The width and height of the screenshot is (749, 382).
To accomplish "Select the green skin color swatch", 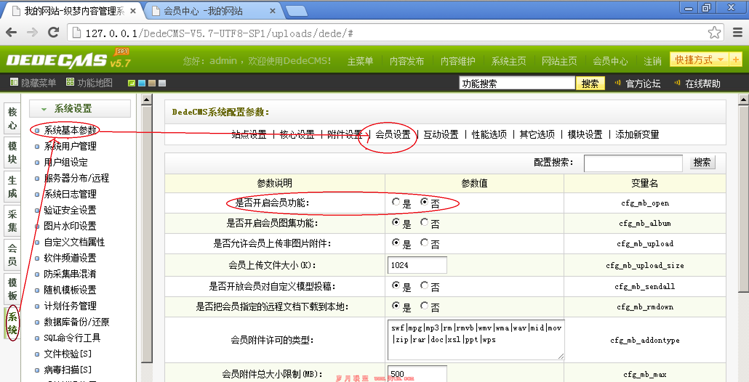I will 132,83.
